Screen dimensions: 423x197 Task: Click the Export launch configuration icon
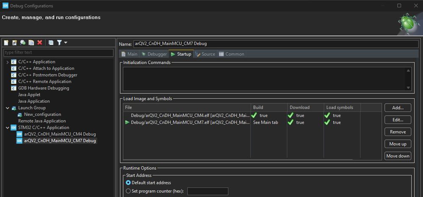[x=23, y=43]
